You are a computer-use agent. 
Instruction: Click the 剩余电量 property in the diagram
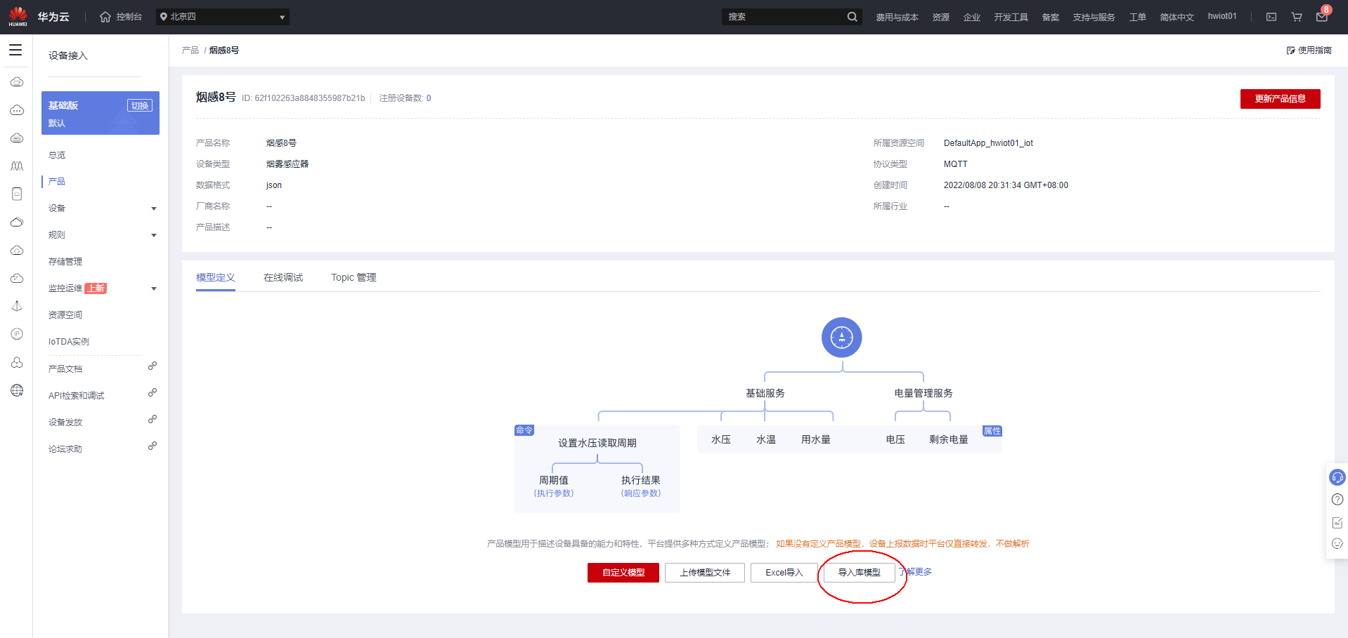coord(949,439)
